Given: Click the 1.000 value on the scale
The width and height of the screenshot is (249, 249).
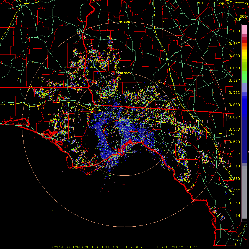Looking at the screenshot, I should click(x=234, y=31).
